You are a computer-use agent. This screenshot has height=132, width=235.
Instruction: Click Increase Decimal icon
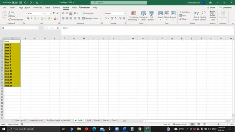tap(120, 18)
